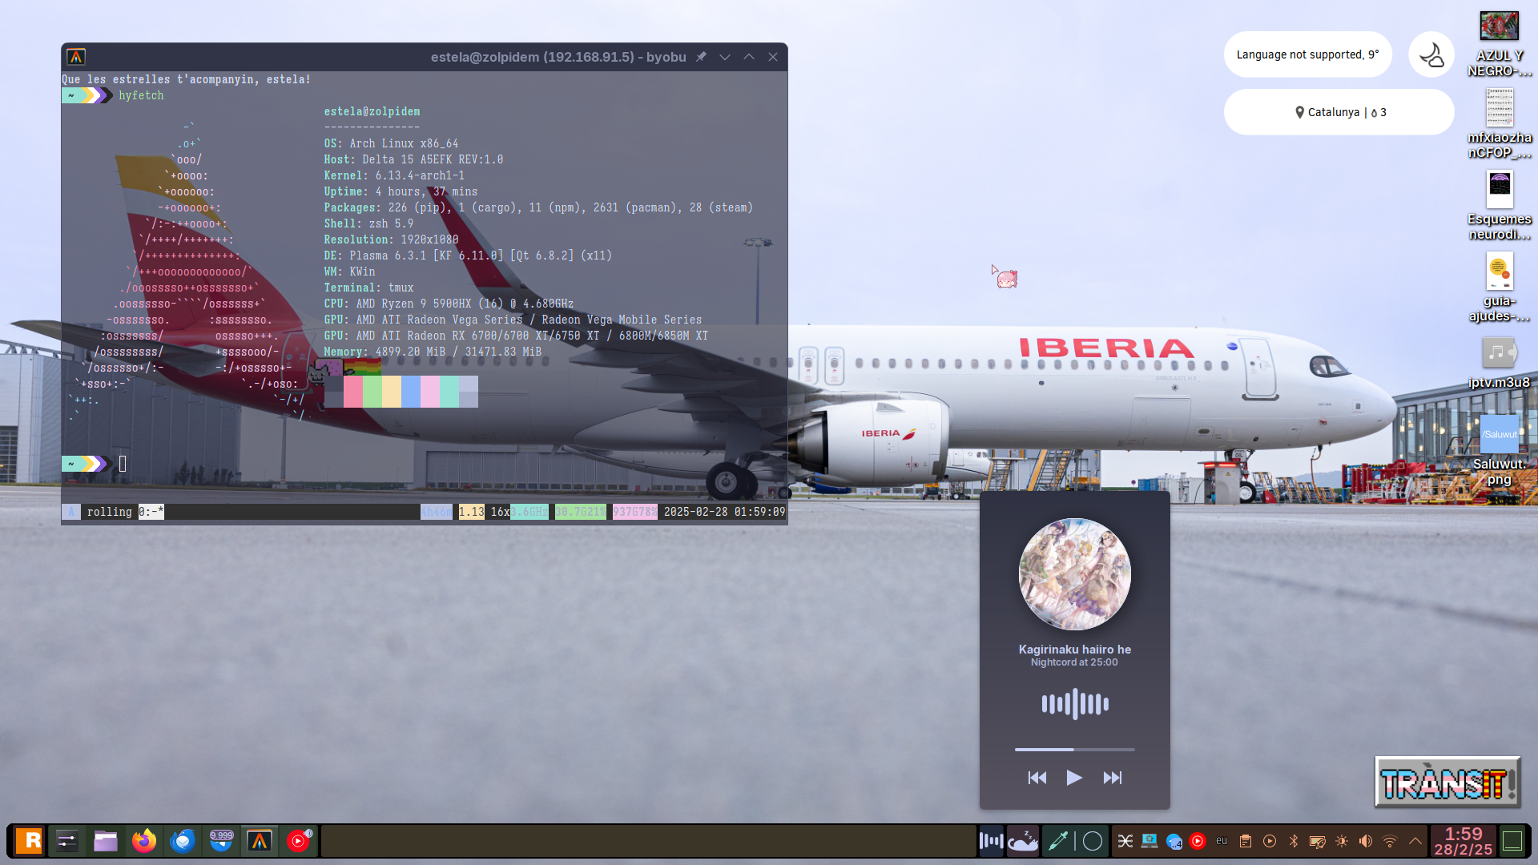Click the TRANSIT! sticker image
The image size is (1538, 865).
click(1447, 782)
